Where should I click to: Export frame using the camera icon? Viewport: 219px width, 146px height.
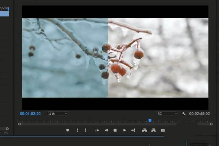pyautogui.click(x=163, y=130)
